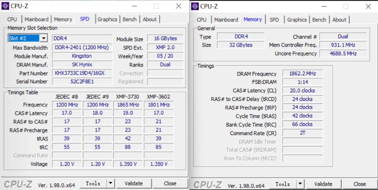
Task: Click Close button in left window
Action: (x=170, y=183)
